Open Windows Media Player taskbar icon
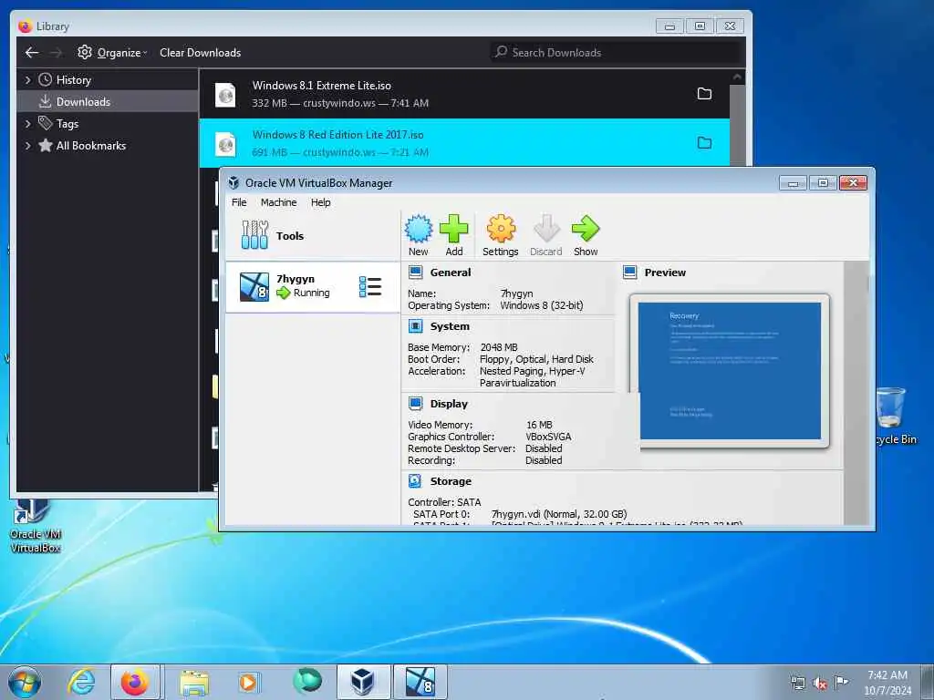934x700 pixels. (x=248, y=682)
